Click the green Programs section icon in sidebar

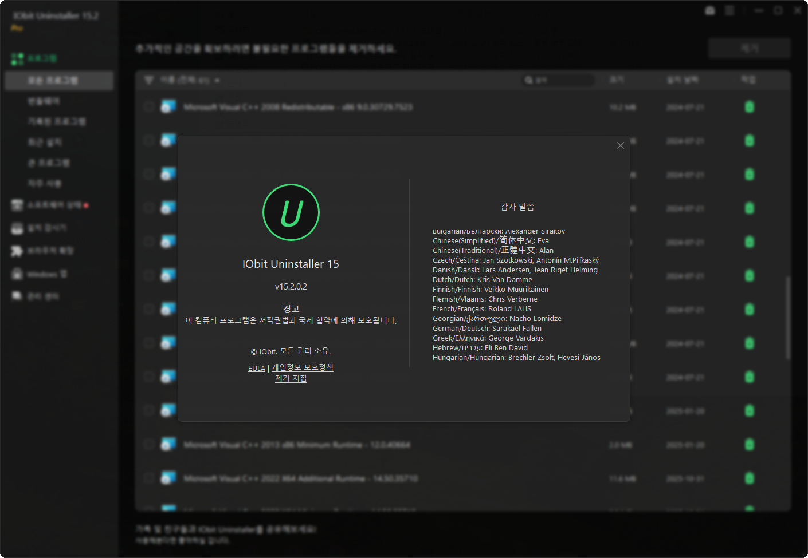coord(17,58)
